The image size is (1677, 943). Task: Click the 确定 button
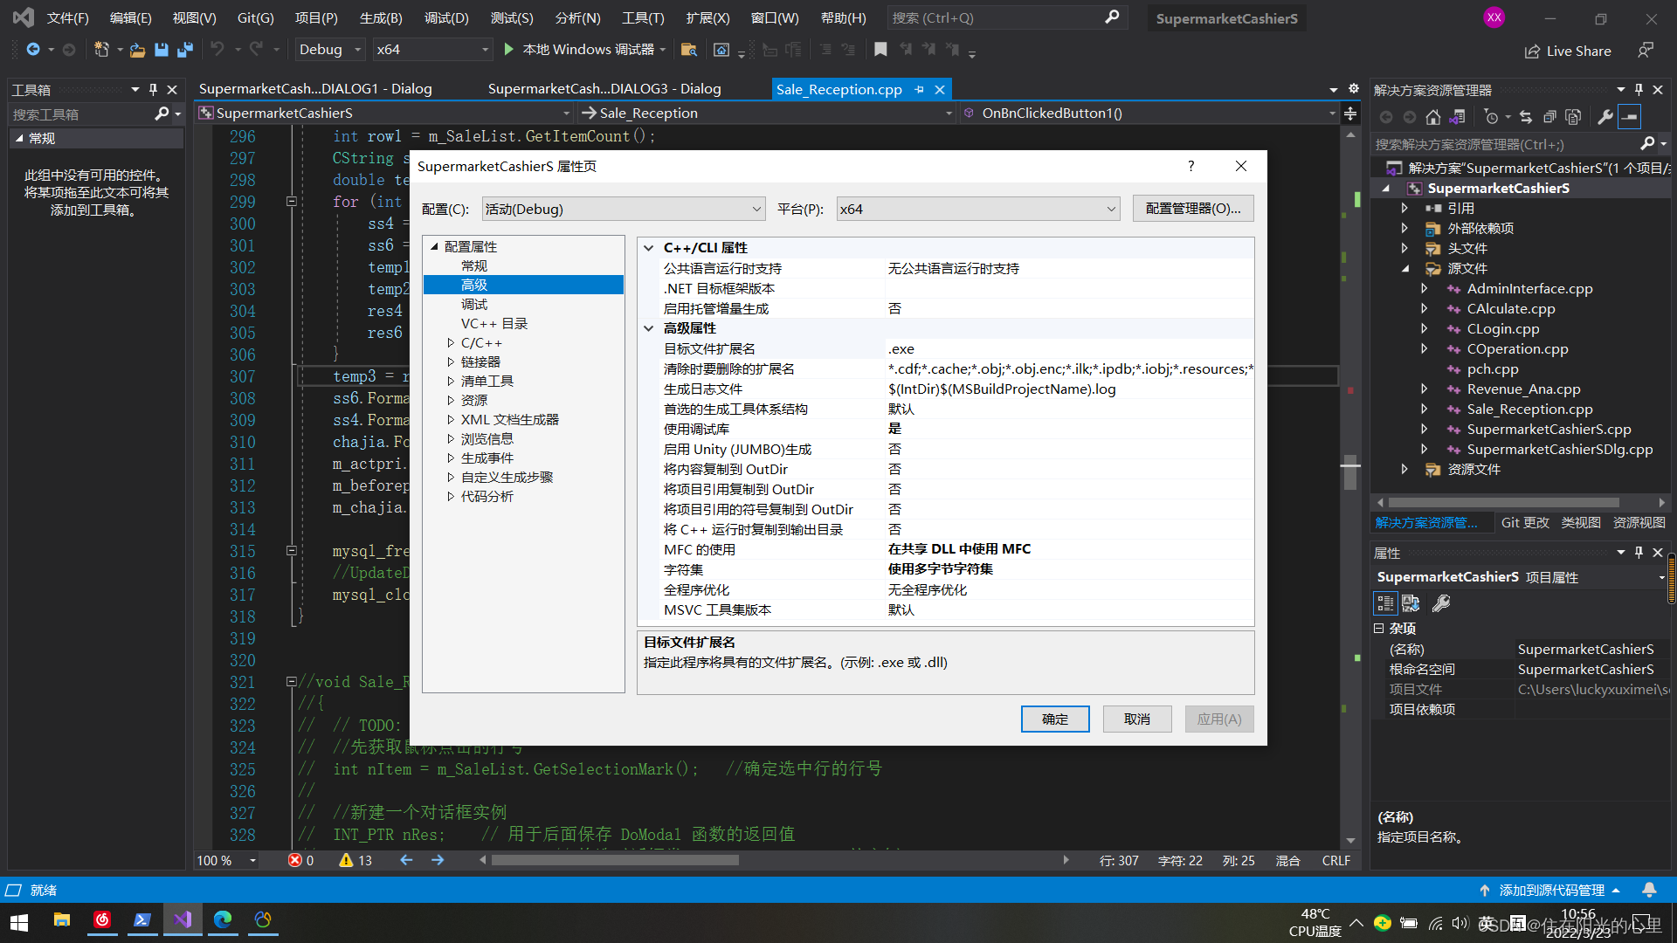(x=1054, y=719)
